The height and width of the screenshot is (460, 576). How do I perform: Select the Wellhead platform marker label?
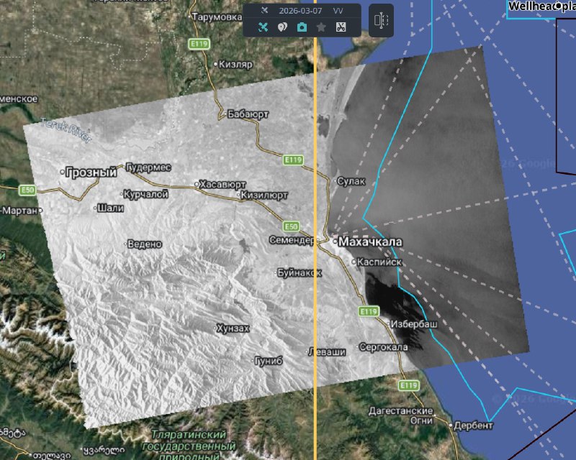pyautogui.click(x=541, y=6)
